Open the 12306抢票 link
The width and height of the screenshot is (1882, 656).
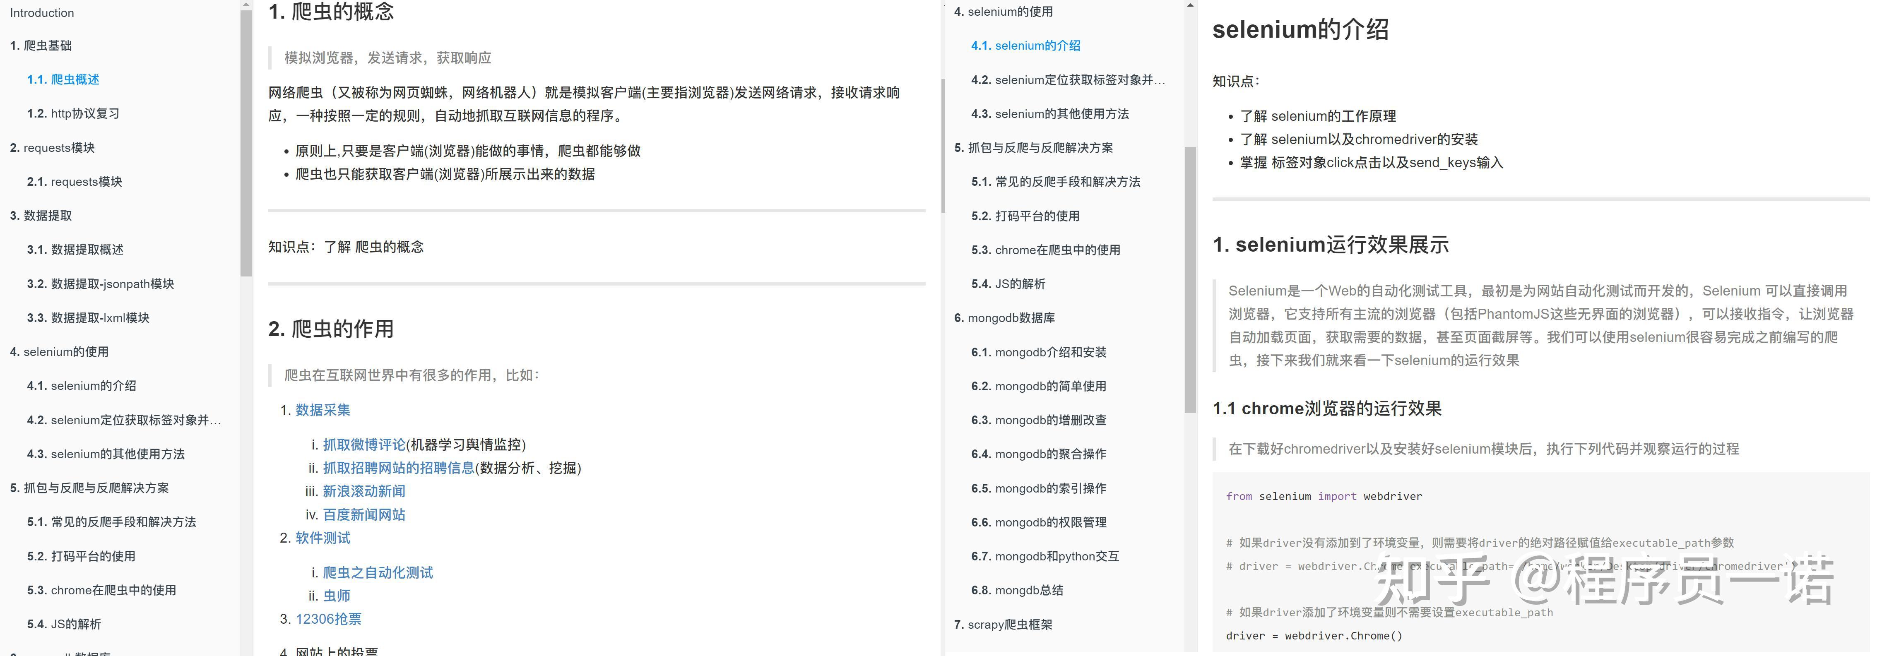328,620
